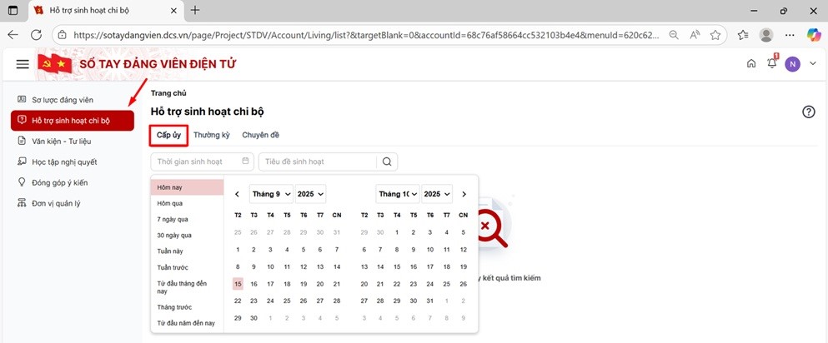The image size is (828, 343).
Task: Open Văn kiện - Tư liệu sidebar item
Action: (x=61, y=141)
